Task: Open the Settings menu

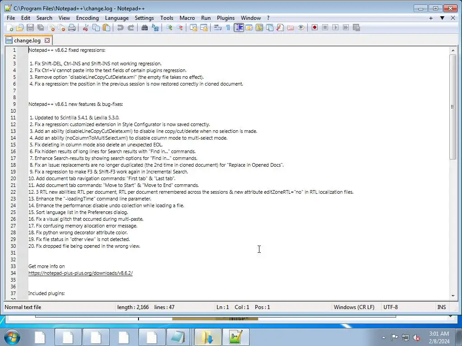Action: [144, 18]
